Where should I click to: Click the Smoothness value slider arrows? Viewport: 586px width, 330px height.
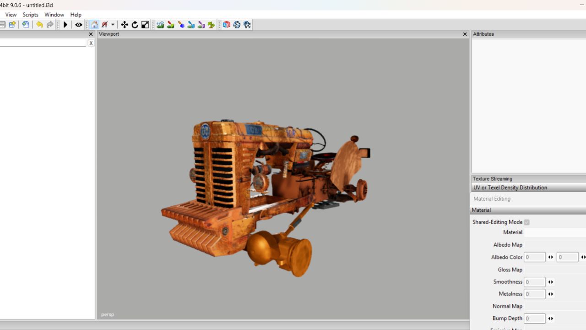(551, 282)
